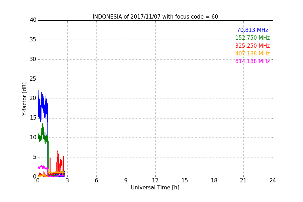Screen dimensions: 303x202
Task: Click the 'Y-factor [dB]' axis label
Action: point(24,99)
